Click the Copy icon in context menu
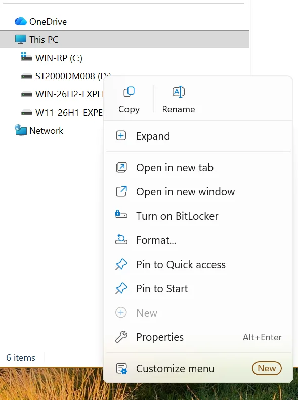This screenshot has height=400, width=298. 129,92
